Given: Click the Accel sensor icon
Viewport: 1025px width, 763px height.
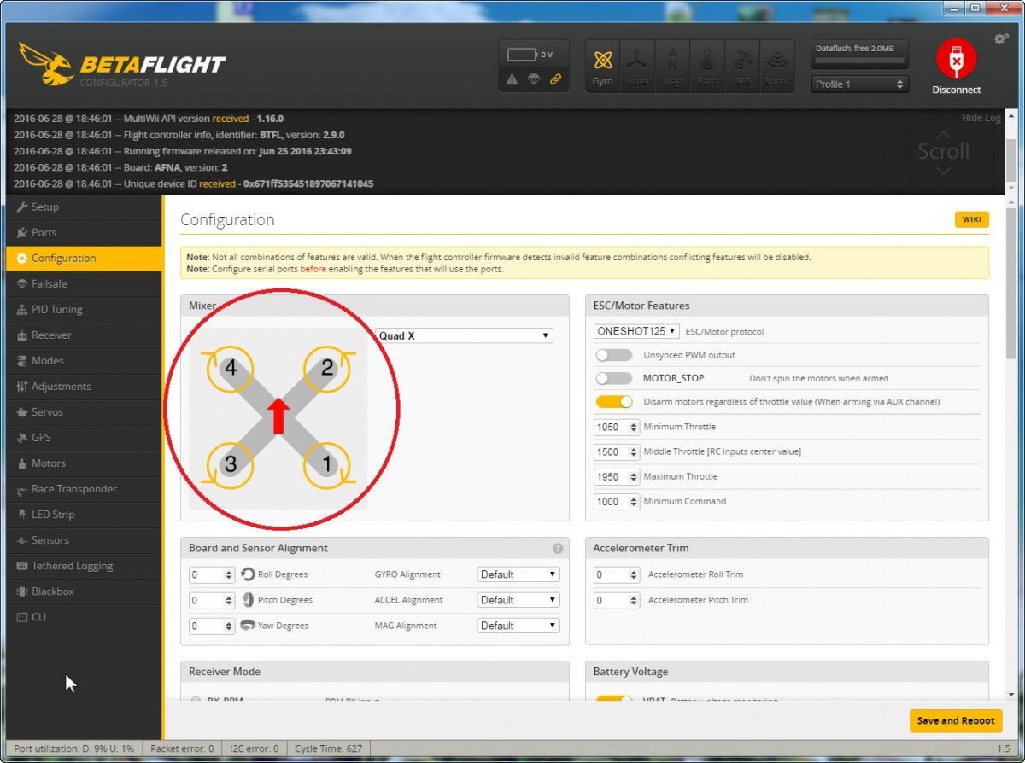Looking at the screenshot, I should pos(637,66).
